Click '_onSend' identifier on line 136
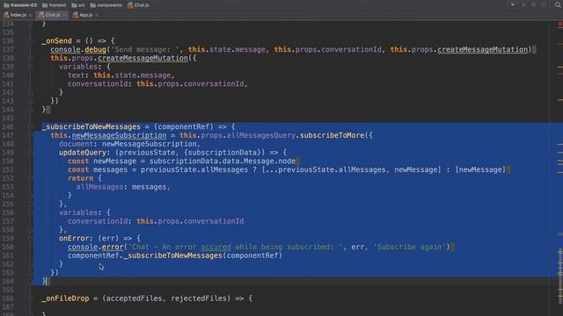Viewport: 563px width, 316px height. pyautogui.click(x=56, y=41)
